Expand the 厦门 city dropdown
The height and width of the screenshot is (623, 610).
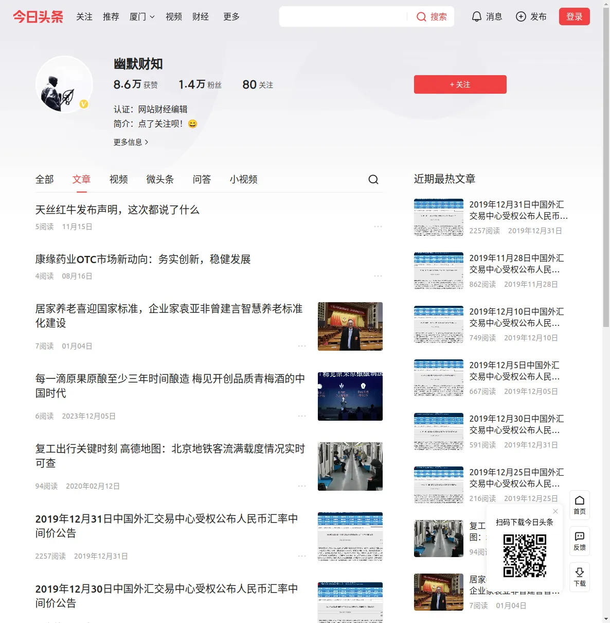pos(142,17)
